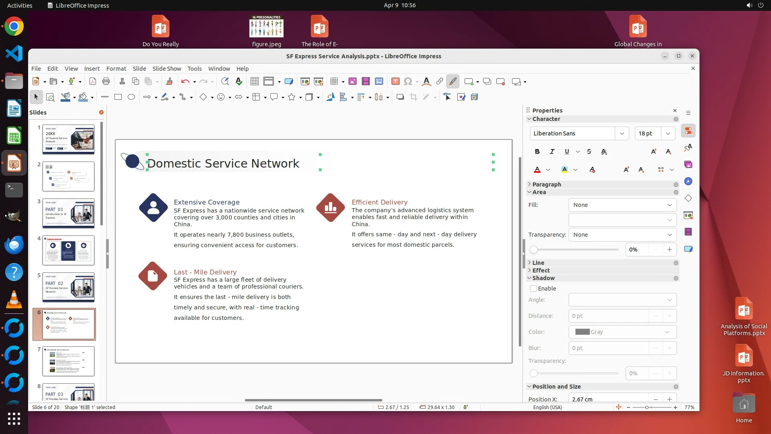The width and height of the screenshot is (771, 434).
Task: Select the Ellipse drawing tool
Action: coord(131,97)
